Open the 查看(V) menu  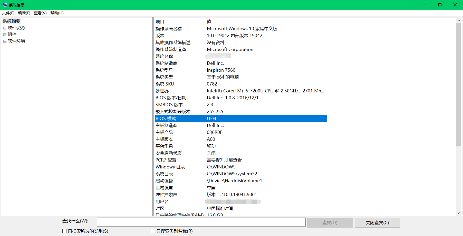(x=40, y=13)
